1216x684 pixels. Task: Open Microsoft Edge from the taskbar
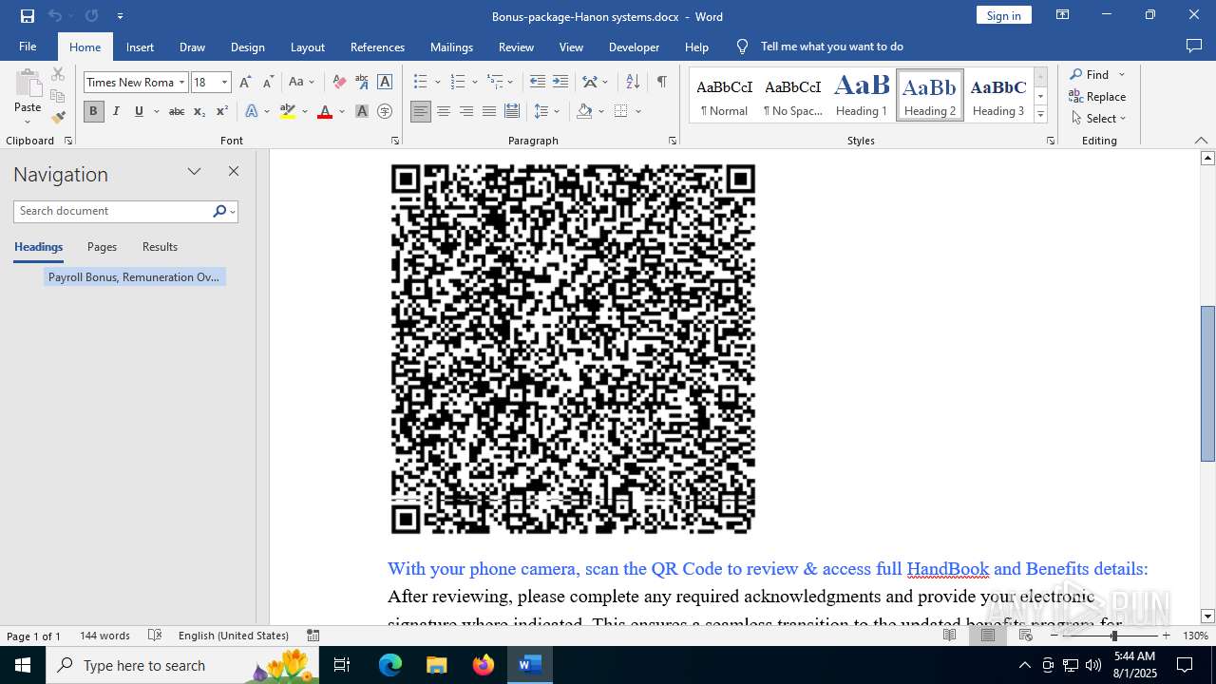click(390, 665)
